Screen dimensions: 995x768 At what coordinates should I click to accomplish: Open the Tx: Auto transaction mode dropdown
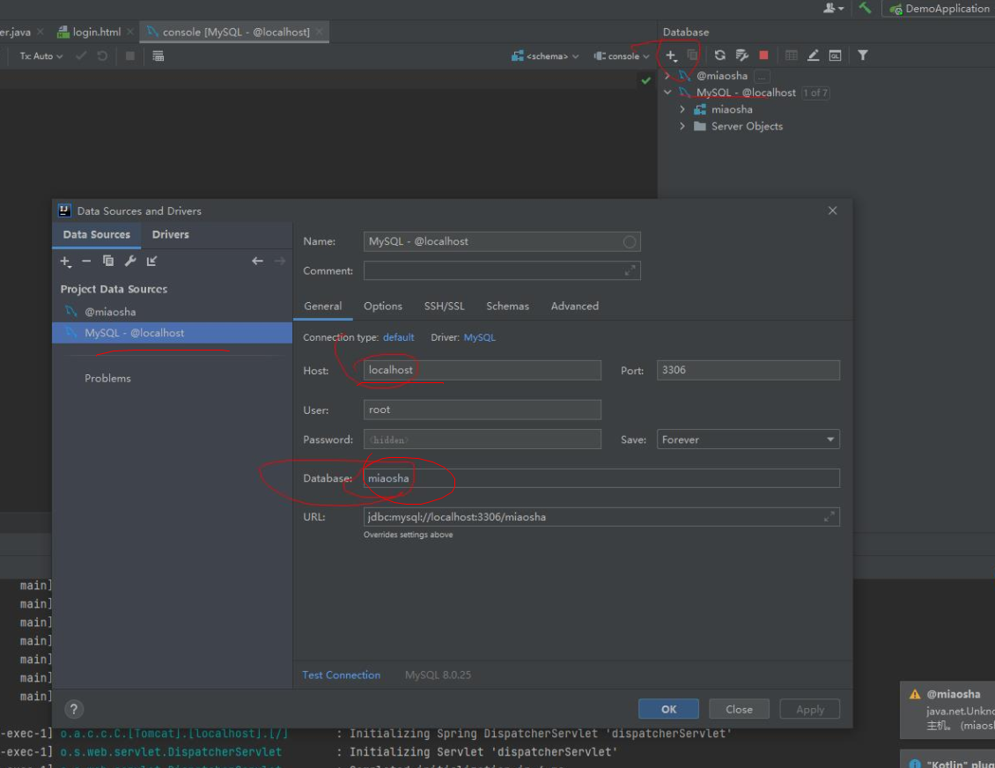coord(41,55)
